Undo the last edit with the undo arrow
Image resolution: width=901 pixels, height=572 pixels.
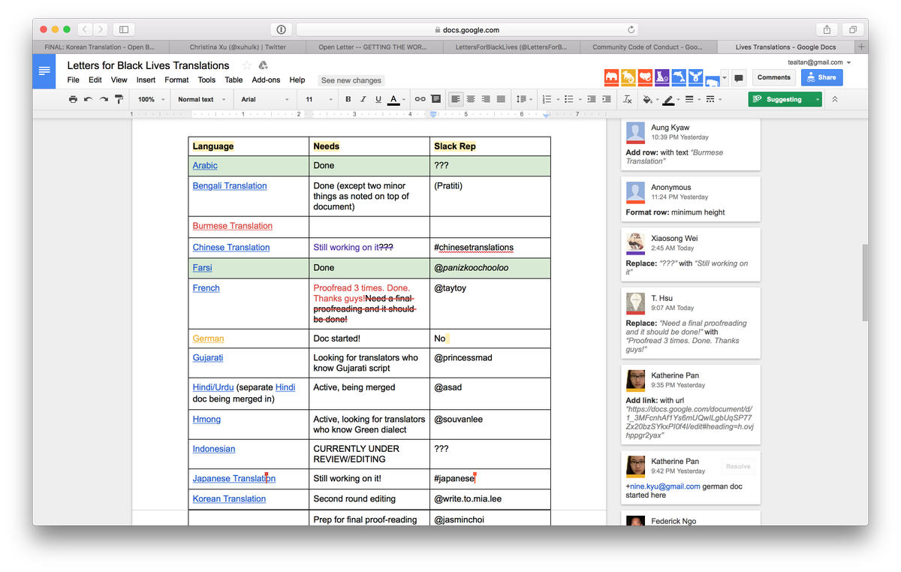click(88, 99)
